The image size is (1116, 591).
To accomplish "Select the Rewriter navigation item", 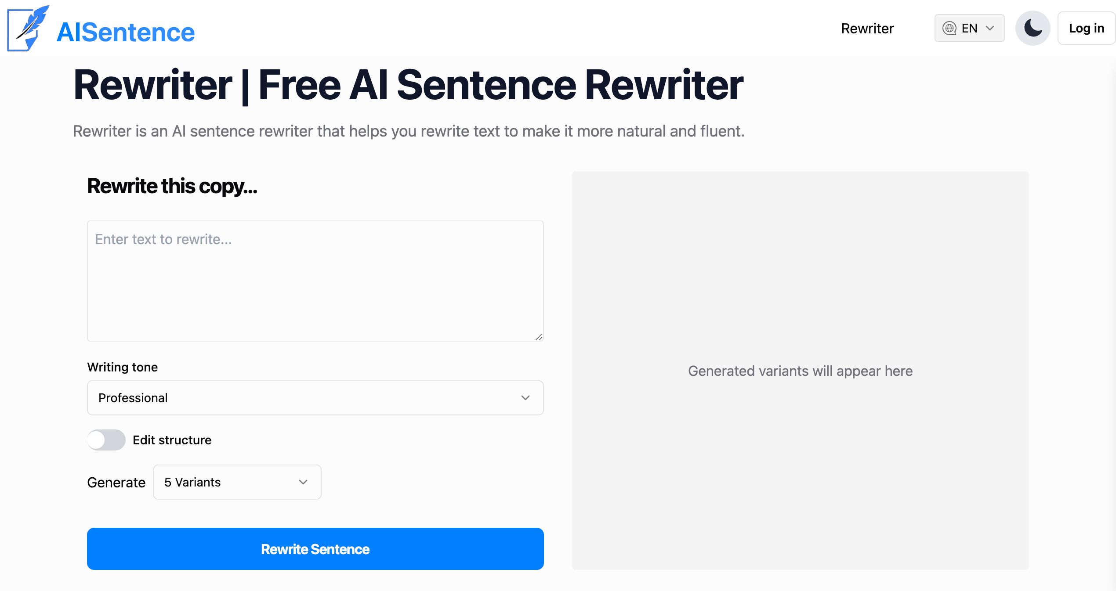I will click(867, 28).
